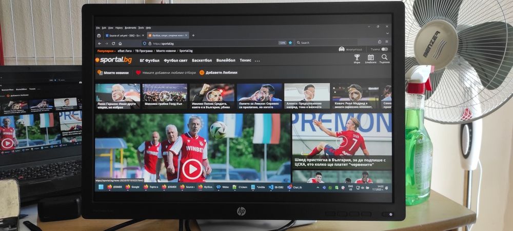Switch to Firefox Google taskbar window
Viewport: 513px width, 231px height.
click(x=132, y=187)
